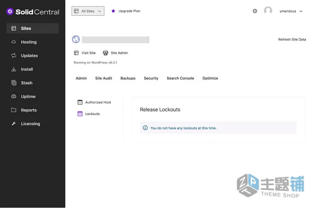Click the WordPress logo icon
This screenshot has height=208, width=314.
coord(105,53)
